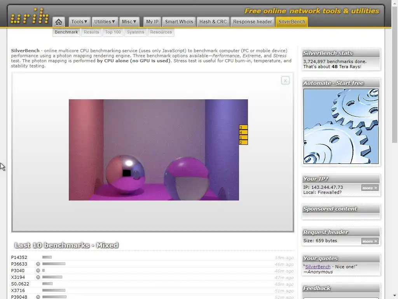This screenshot has height=299, width=398.
Task: Switch to the Top 100 sub-tab
Action: point(113,32)
